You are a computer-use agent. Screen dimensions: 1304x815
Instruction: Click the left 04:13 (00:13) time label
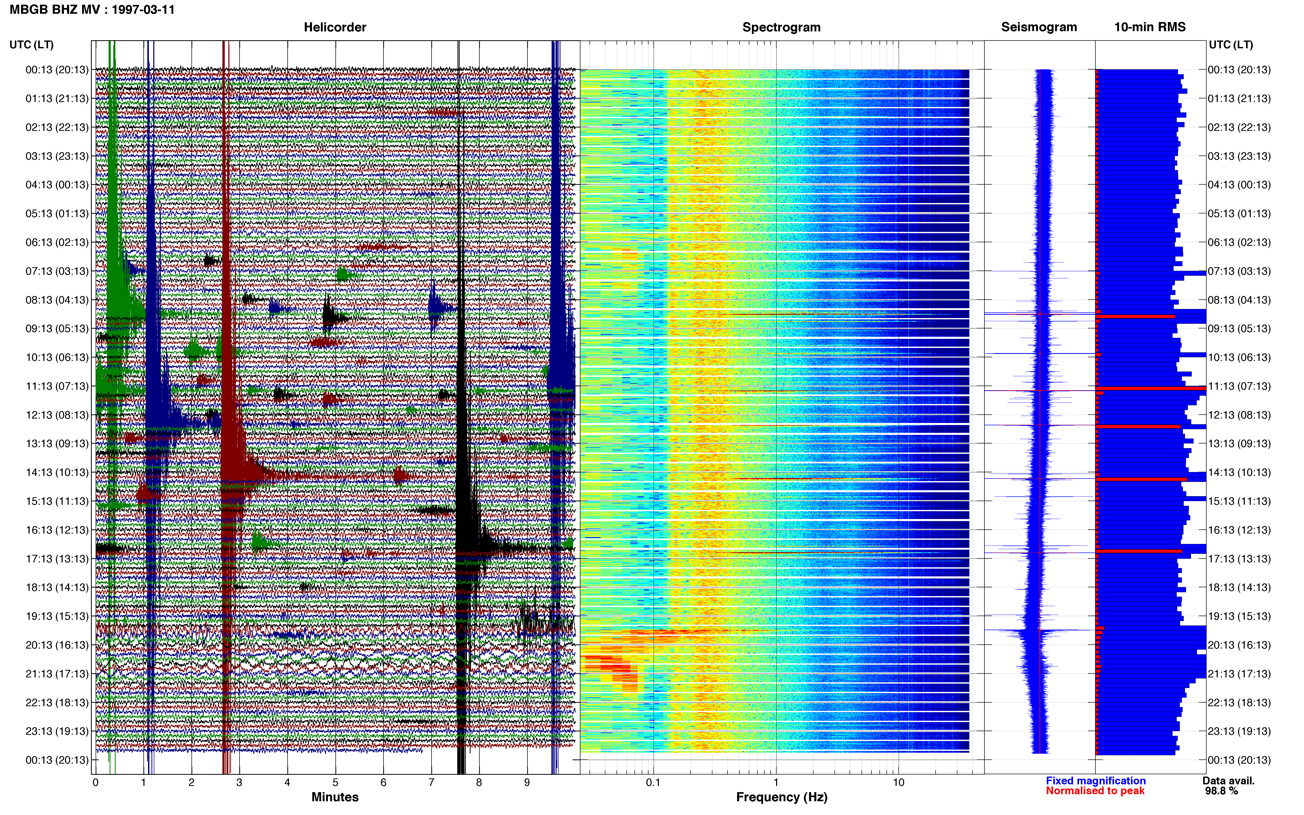click(x=57, y=185)
